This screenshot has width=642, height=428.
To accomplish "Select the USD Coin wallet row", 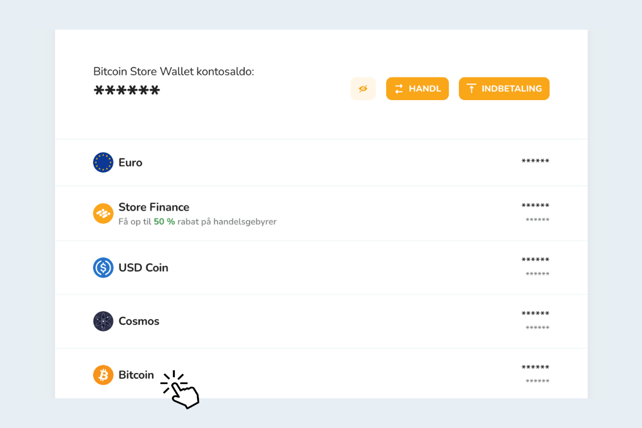I will 321,267.
